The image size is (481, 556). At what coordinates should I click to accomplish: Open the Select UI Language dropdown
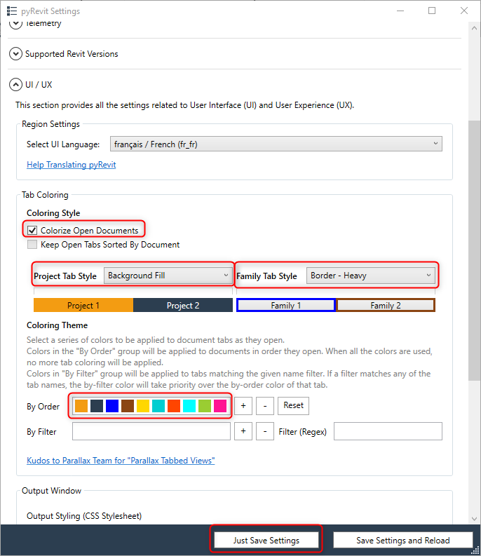pos(276,144)
